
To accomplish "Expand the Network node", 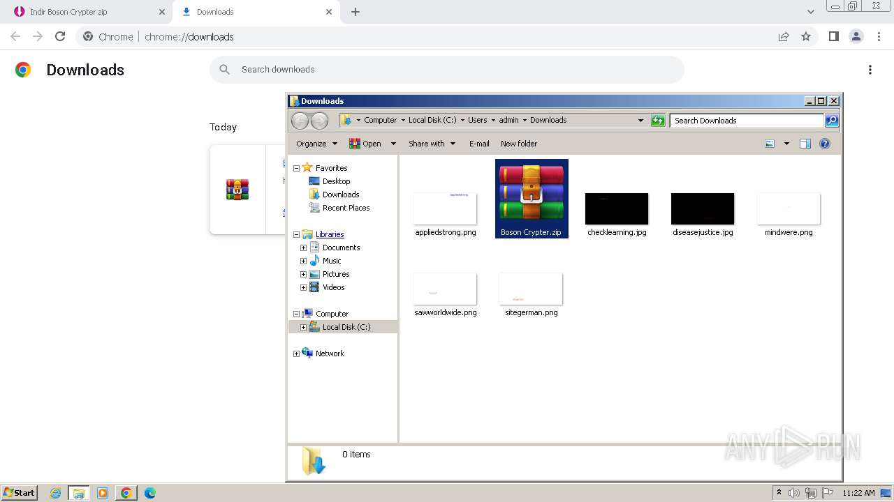I will (x=296, y=354).
